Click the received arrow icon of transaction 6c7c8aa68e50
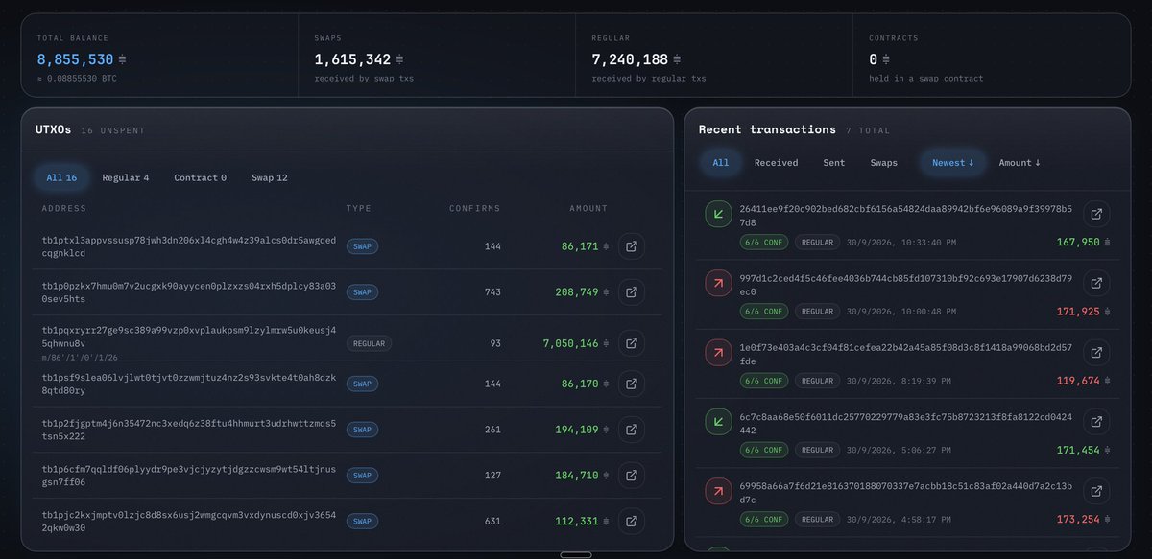Viewport: 1152px width, 559px height. 717,422
